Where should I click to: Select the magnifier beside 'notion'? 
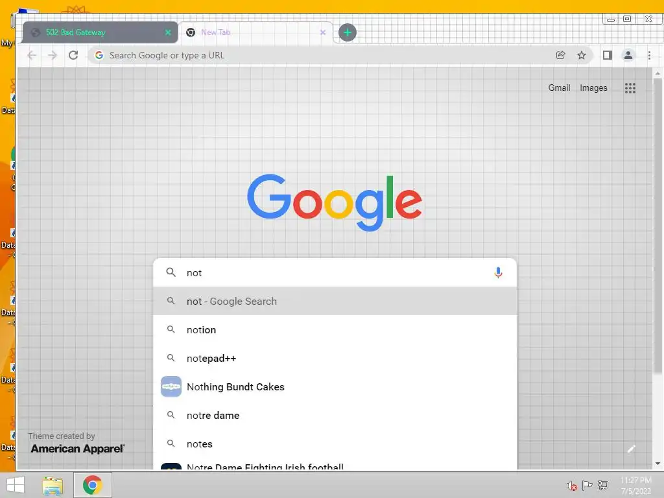tap(171, 329)
